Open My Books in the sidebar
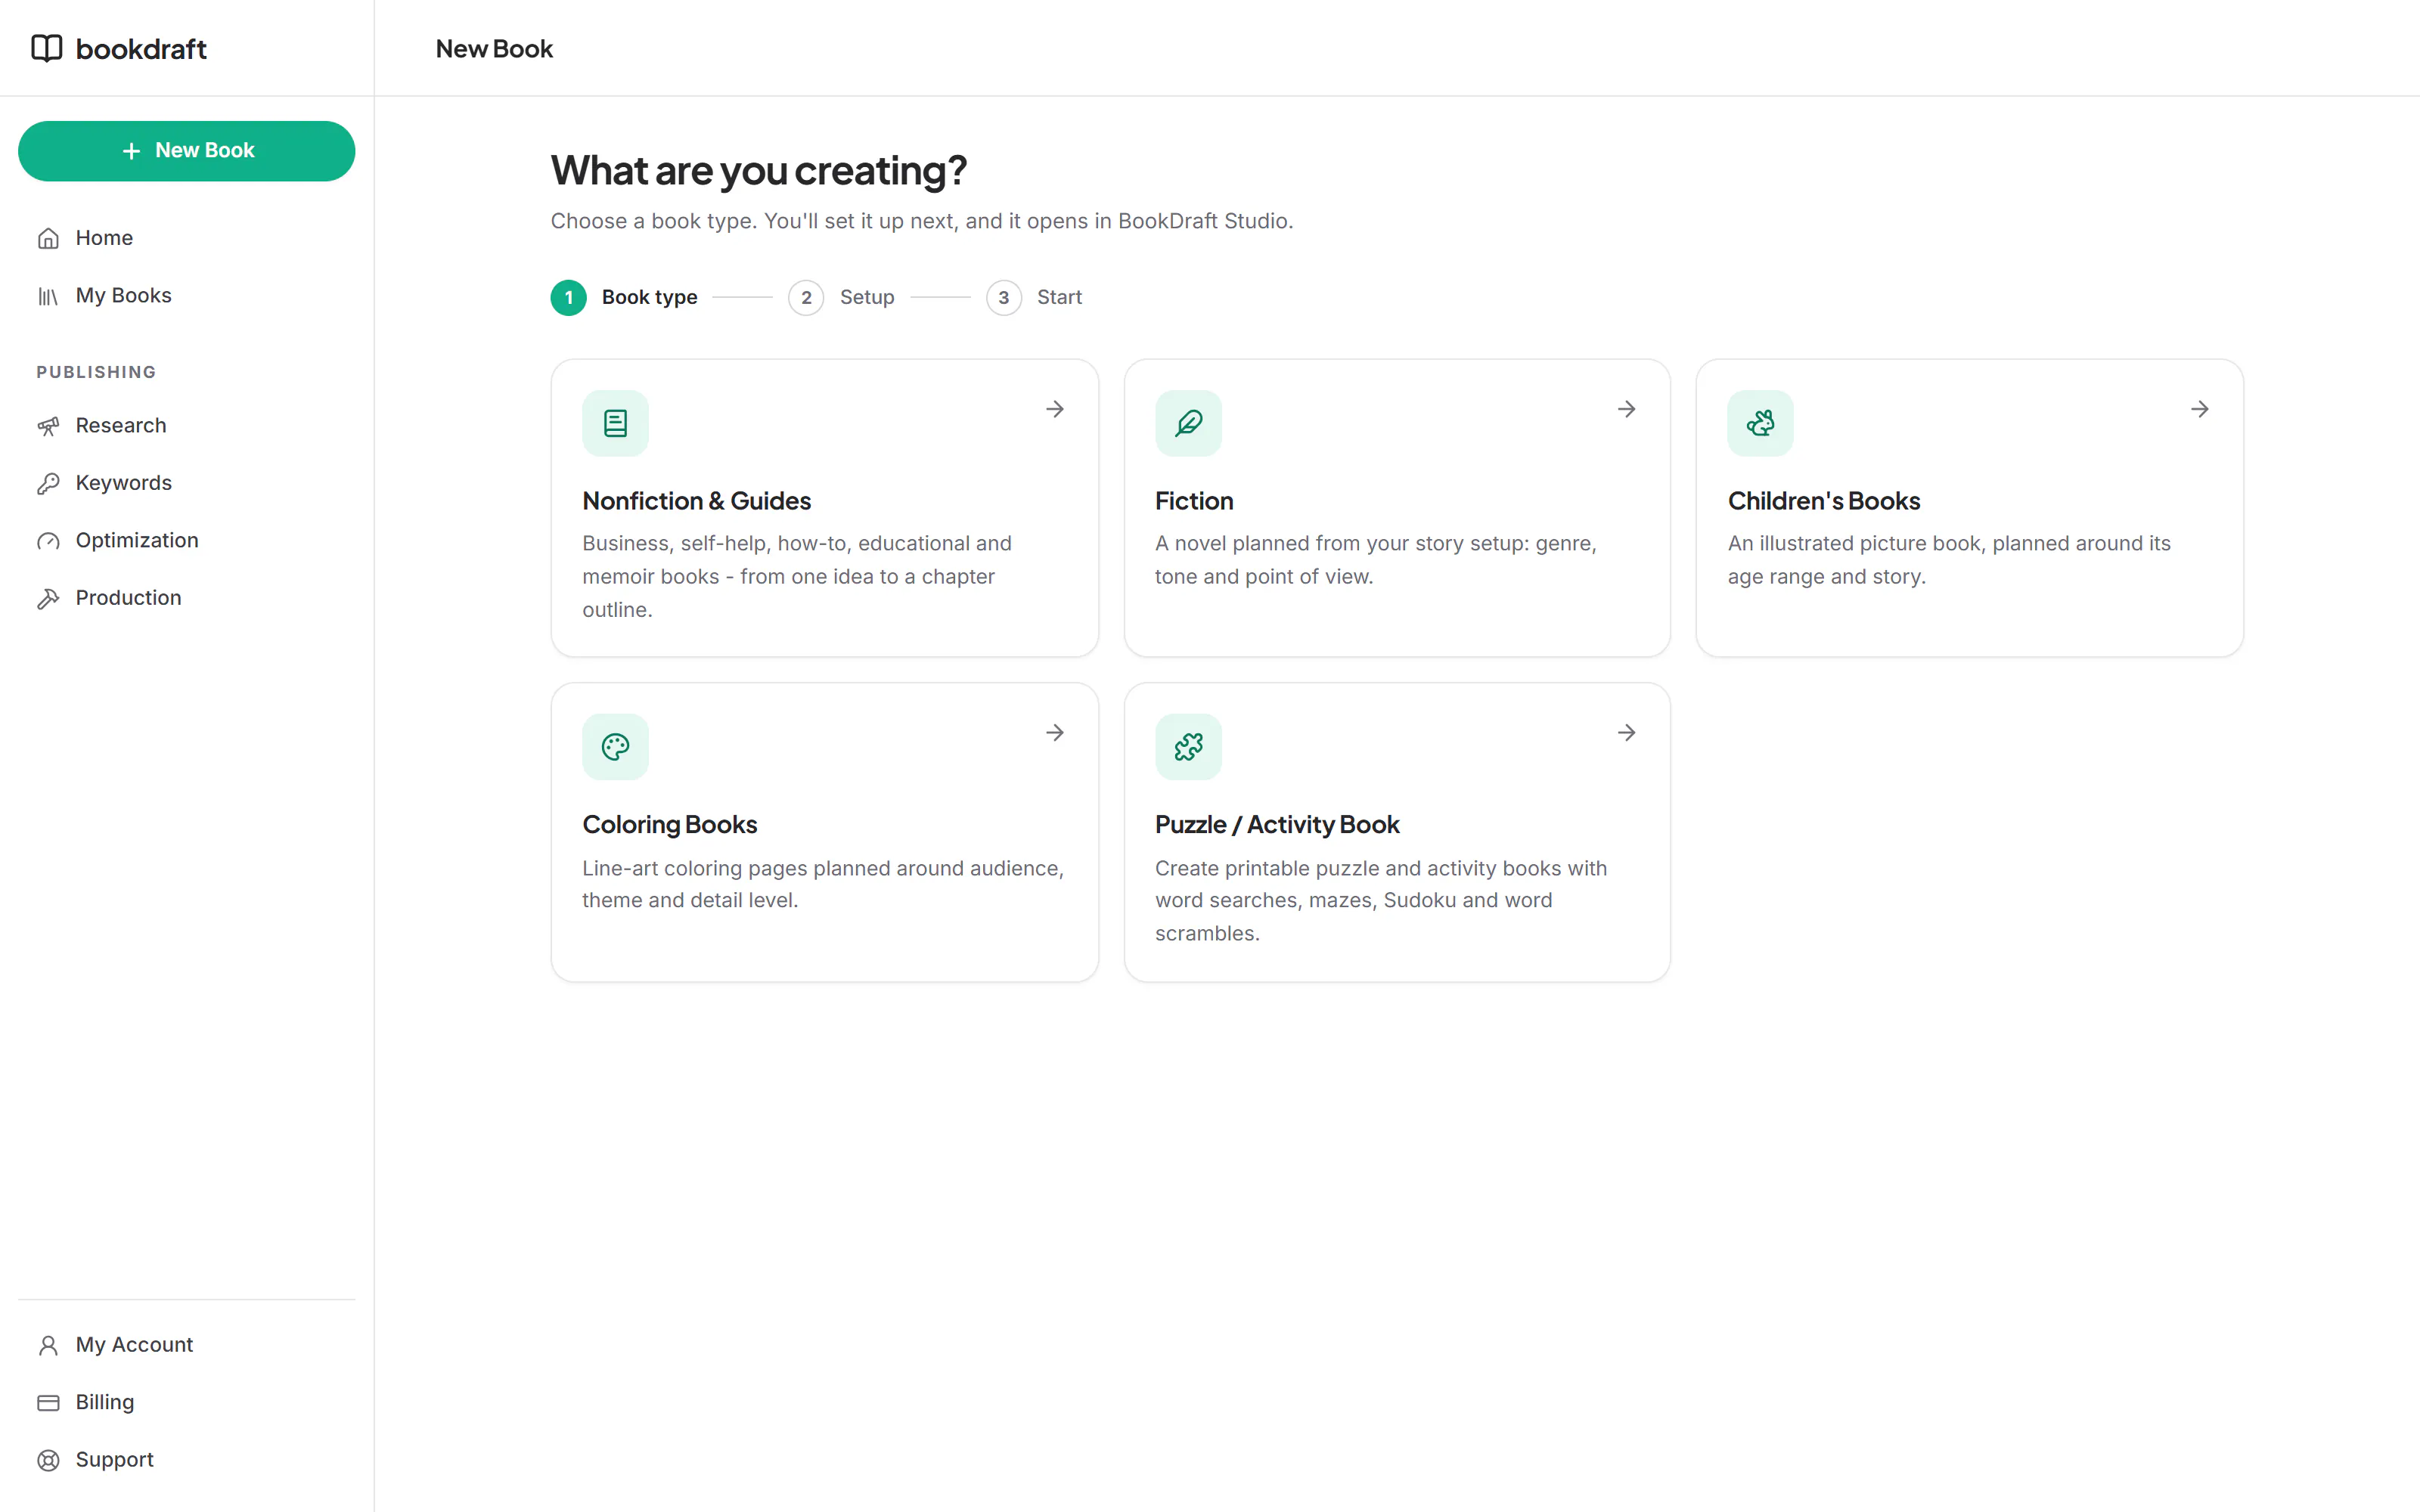This screenshot has width=2420, height=1512. (x=187, y=295)
